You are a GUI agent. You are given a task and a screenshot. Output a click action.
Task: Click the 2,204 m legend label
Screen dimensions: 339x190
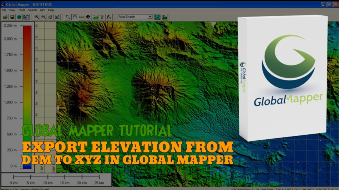point(10,25)
